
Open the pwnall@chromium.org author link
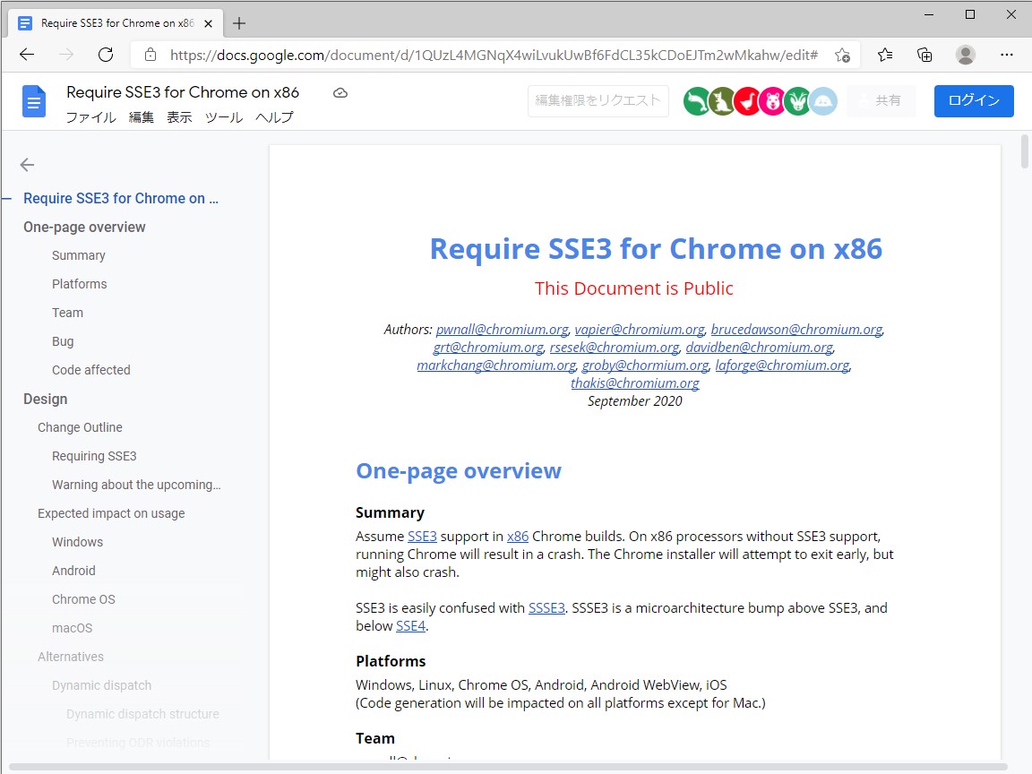502,329
